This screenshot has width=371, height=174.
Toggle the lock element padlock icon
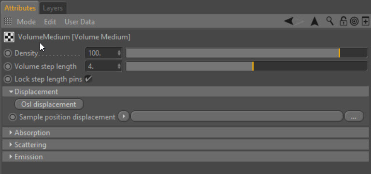click(x=343, y=22)
